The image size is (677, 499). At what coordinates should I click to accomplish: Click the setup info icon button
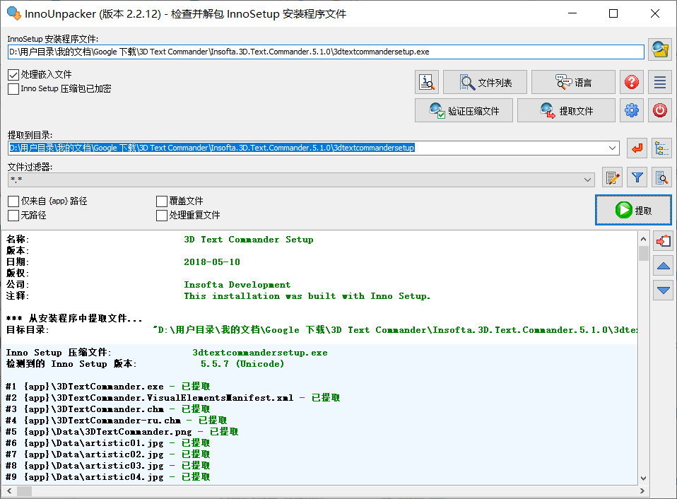tap(427, 82)
